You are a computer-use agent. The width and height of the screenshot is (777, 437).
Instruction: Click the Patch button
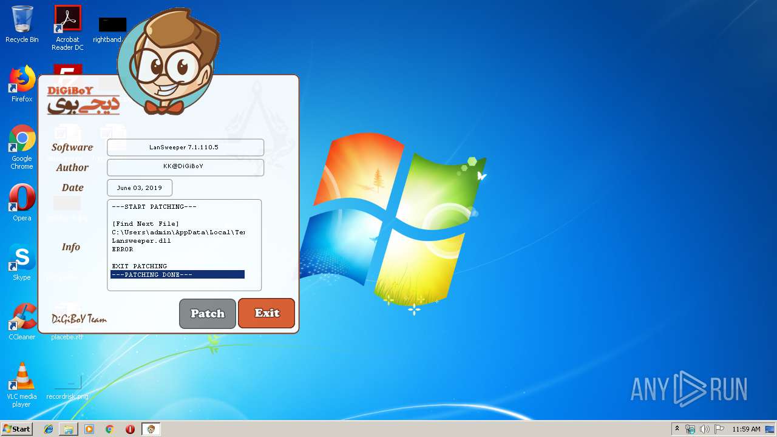pos(208,314)
